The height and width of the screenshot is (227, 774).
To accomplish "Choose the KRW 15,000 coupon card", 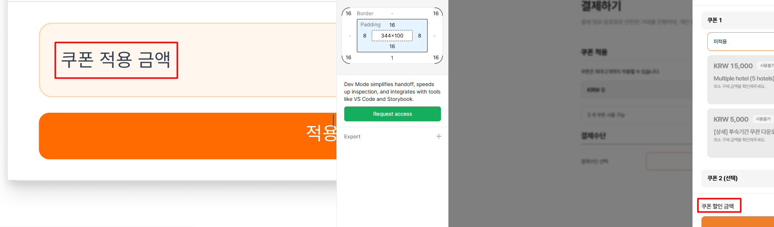I will pos(741,80).
